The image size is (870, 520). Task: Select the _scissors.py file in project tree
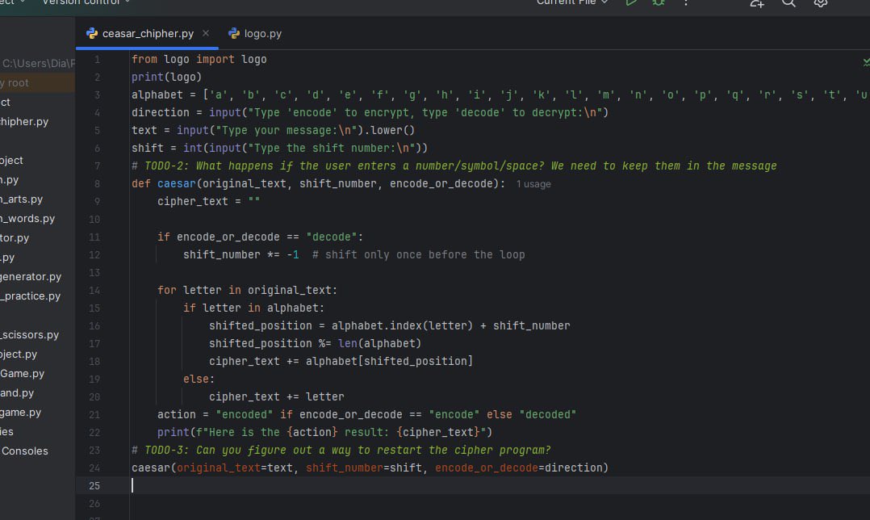[29, 334]
